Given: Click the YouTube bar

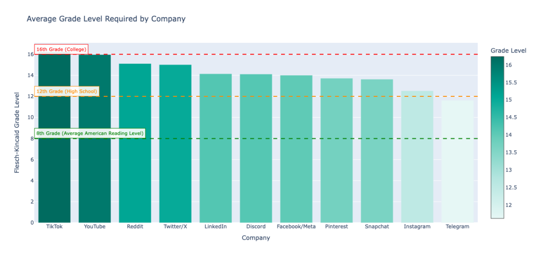Looking at the screenshot, I should 95,157.
